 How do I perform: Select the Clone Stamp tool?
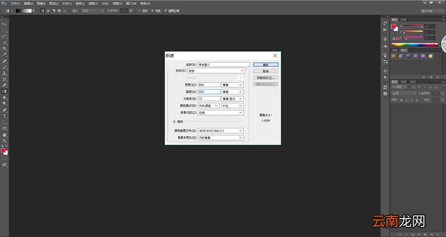pyautogui.click(x=4, y=73)
